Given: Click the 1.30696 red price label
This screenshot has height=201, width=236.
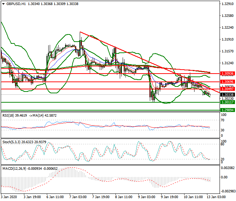Looking at the screenshot, I should click(x=227, y=82).
